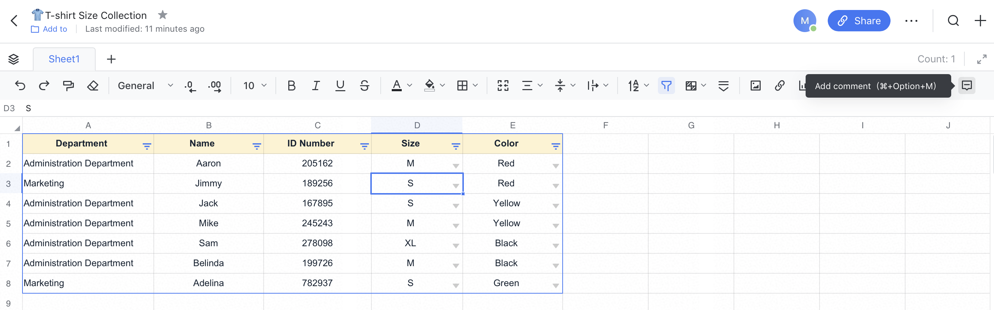Open the sheet layers list icon
994x310 pixels.
14,59
